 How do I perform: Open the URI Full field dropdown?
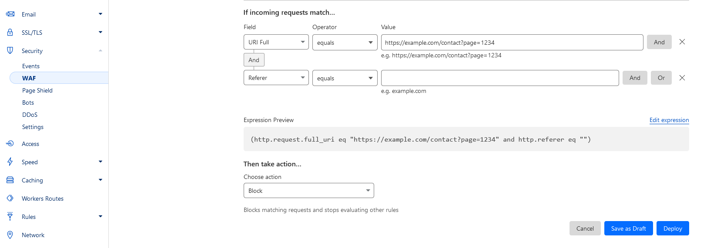(x=276, y=42)
